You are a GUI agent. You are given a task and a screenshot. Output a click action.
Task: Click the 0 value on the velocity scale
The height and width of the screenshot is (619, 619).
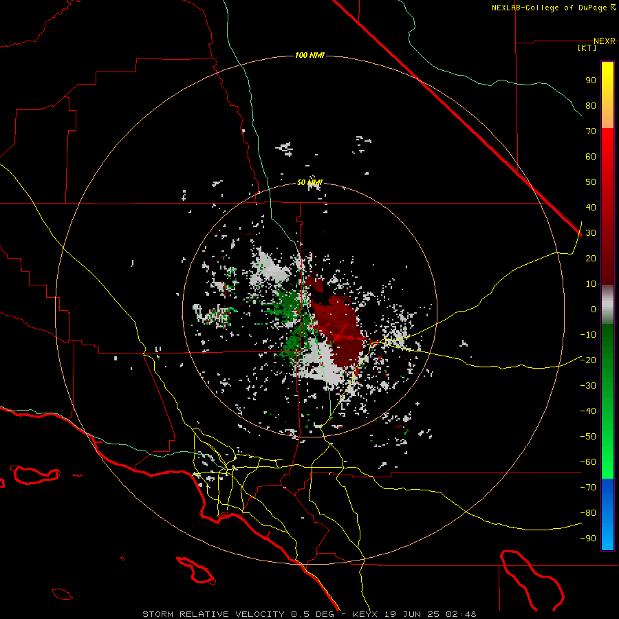pyautogui.click(x=594, y=309)
